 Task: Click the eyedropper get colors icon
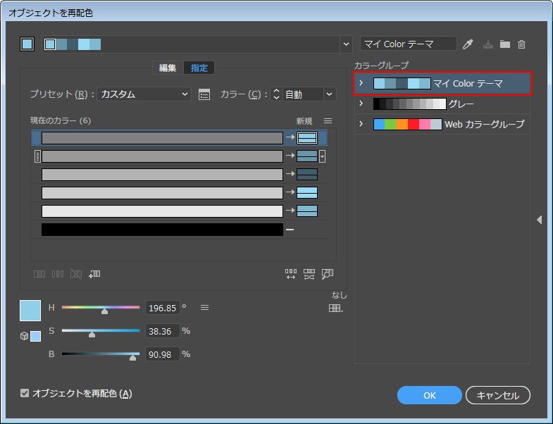point(468,44)
